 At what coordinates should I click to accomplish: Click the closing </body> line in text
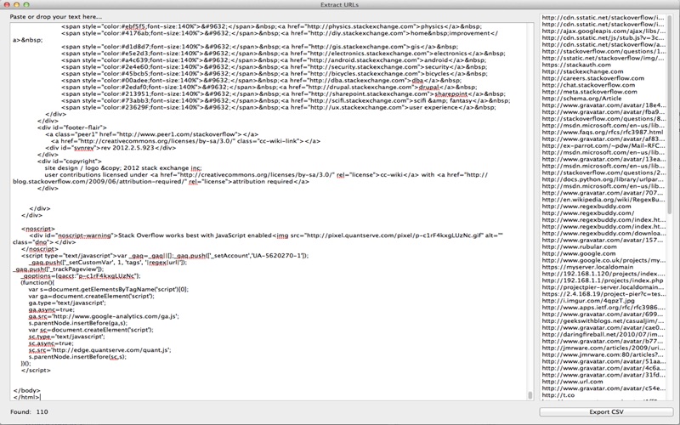pos(26,390)
